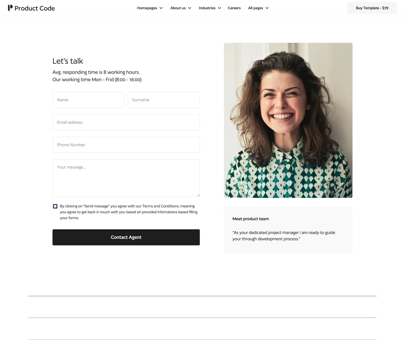The image size is (405, 354).
Task: Submit with the Contact Agent button
Action: pos(126,237)
